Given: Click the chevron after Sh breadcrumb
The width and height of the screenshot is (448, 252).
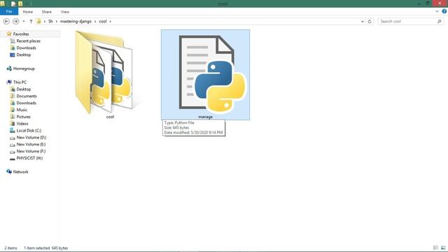Looking at the screenshot, I should (57, 22).
